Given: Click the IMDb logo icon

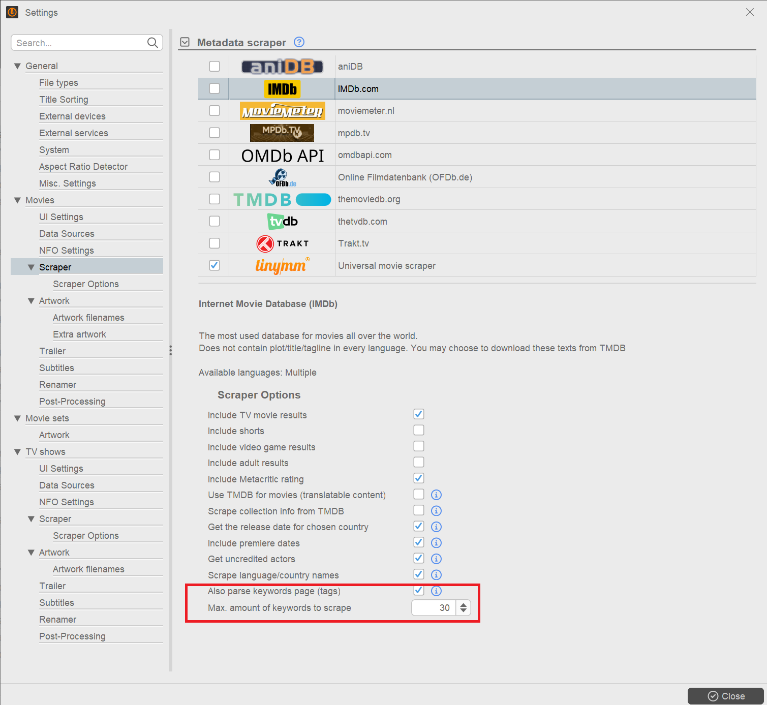Looking at the screenshot, I should [x=282, y=89].
